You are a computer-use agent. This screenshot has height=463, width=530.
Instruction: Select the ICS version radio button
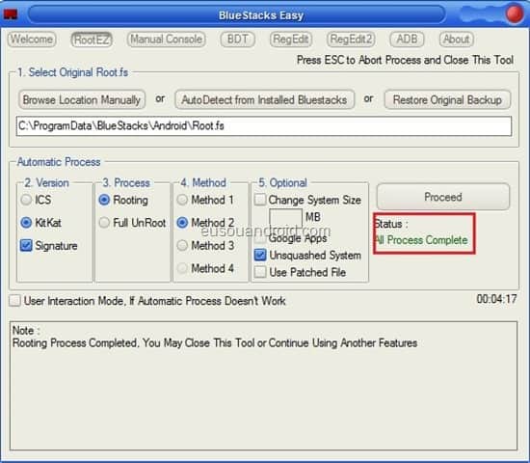[26, 200]
